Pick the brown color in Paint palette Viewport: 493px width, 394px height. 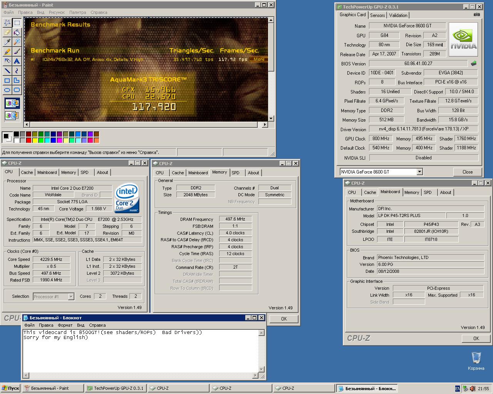97,134
